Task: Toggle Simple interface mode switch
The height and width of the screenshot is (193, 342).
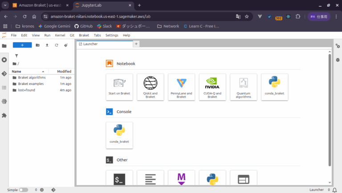Action: point(23,190)
